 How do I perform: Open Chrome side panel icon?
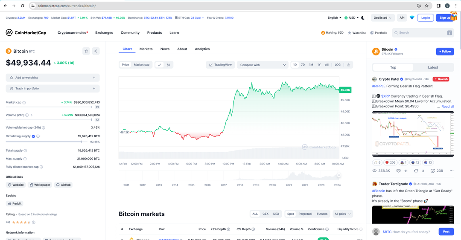coord(438,6)
